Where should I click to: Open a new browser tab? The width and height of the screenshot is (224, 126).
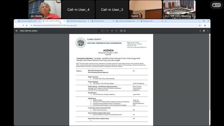(x=166, y=21)
